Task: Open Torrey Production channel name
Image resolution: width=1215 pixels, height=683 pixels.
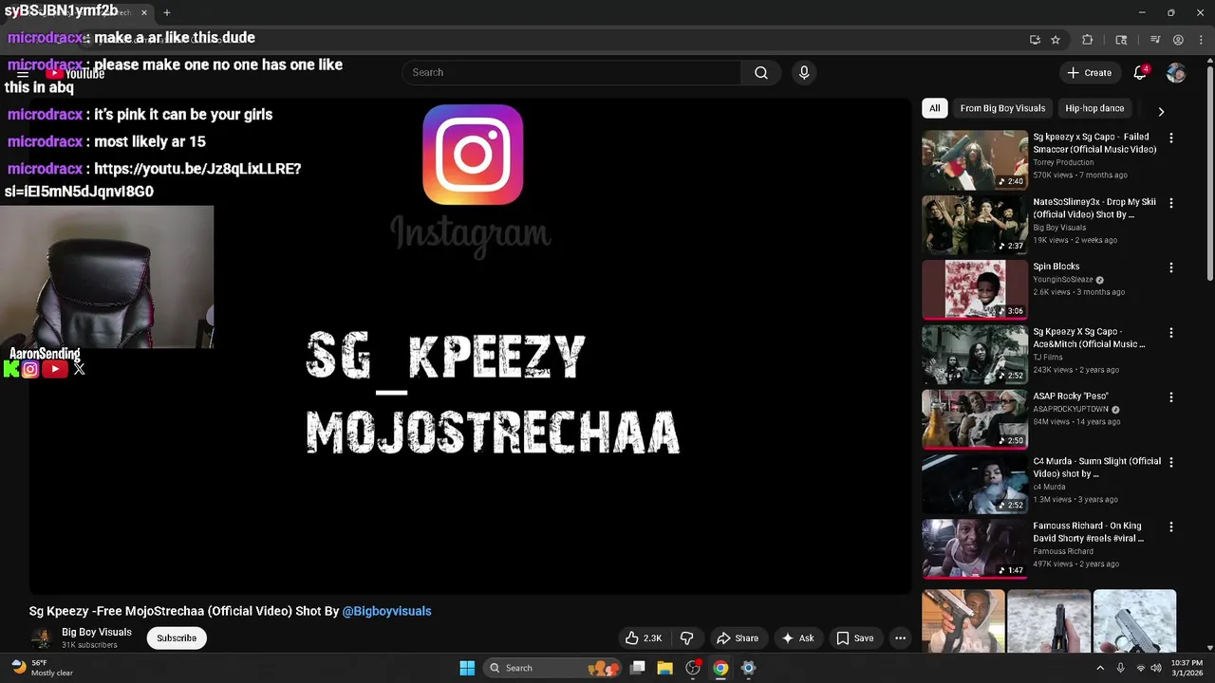Action: click(1063, 162)
